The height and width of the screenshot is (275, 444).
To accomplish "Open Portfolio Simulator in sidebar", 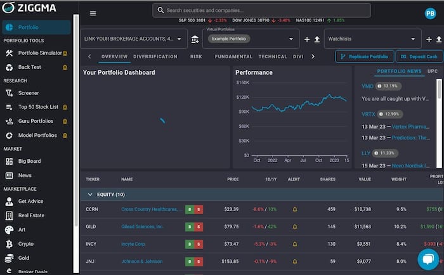I will pos(36,53).
